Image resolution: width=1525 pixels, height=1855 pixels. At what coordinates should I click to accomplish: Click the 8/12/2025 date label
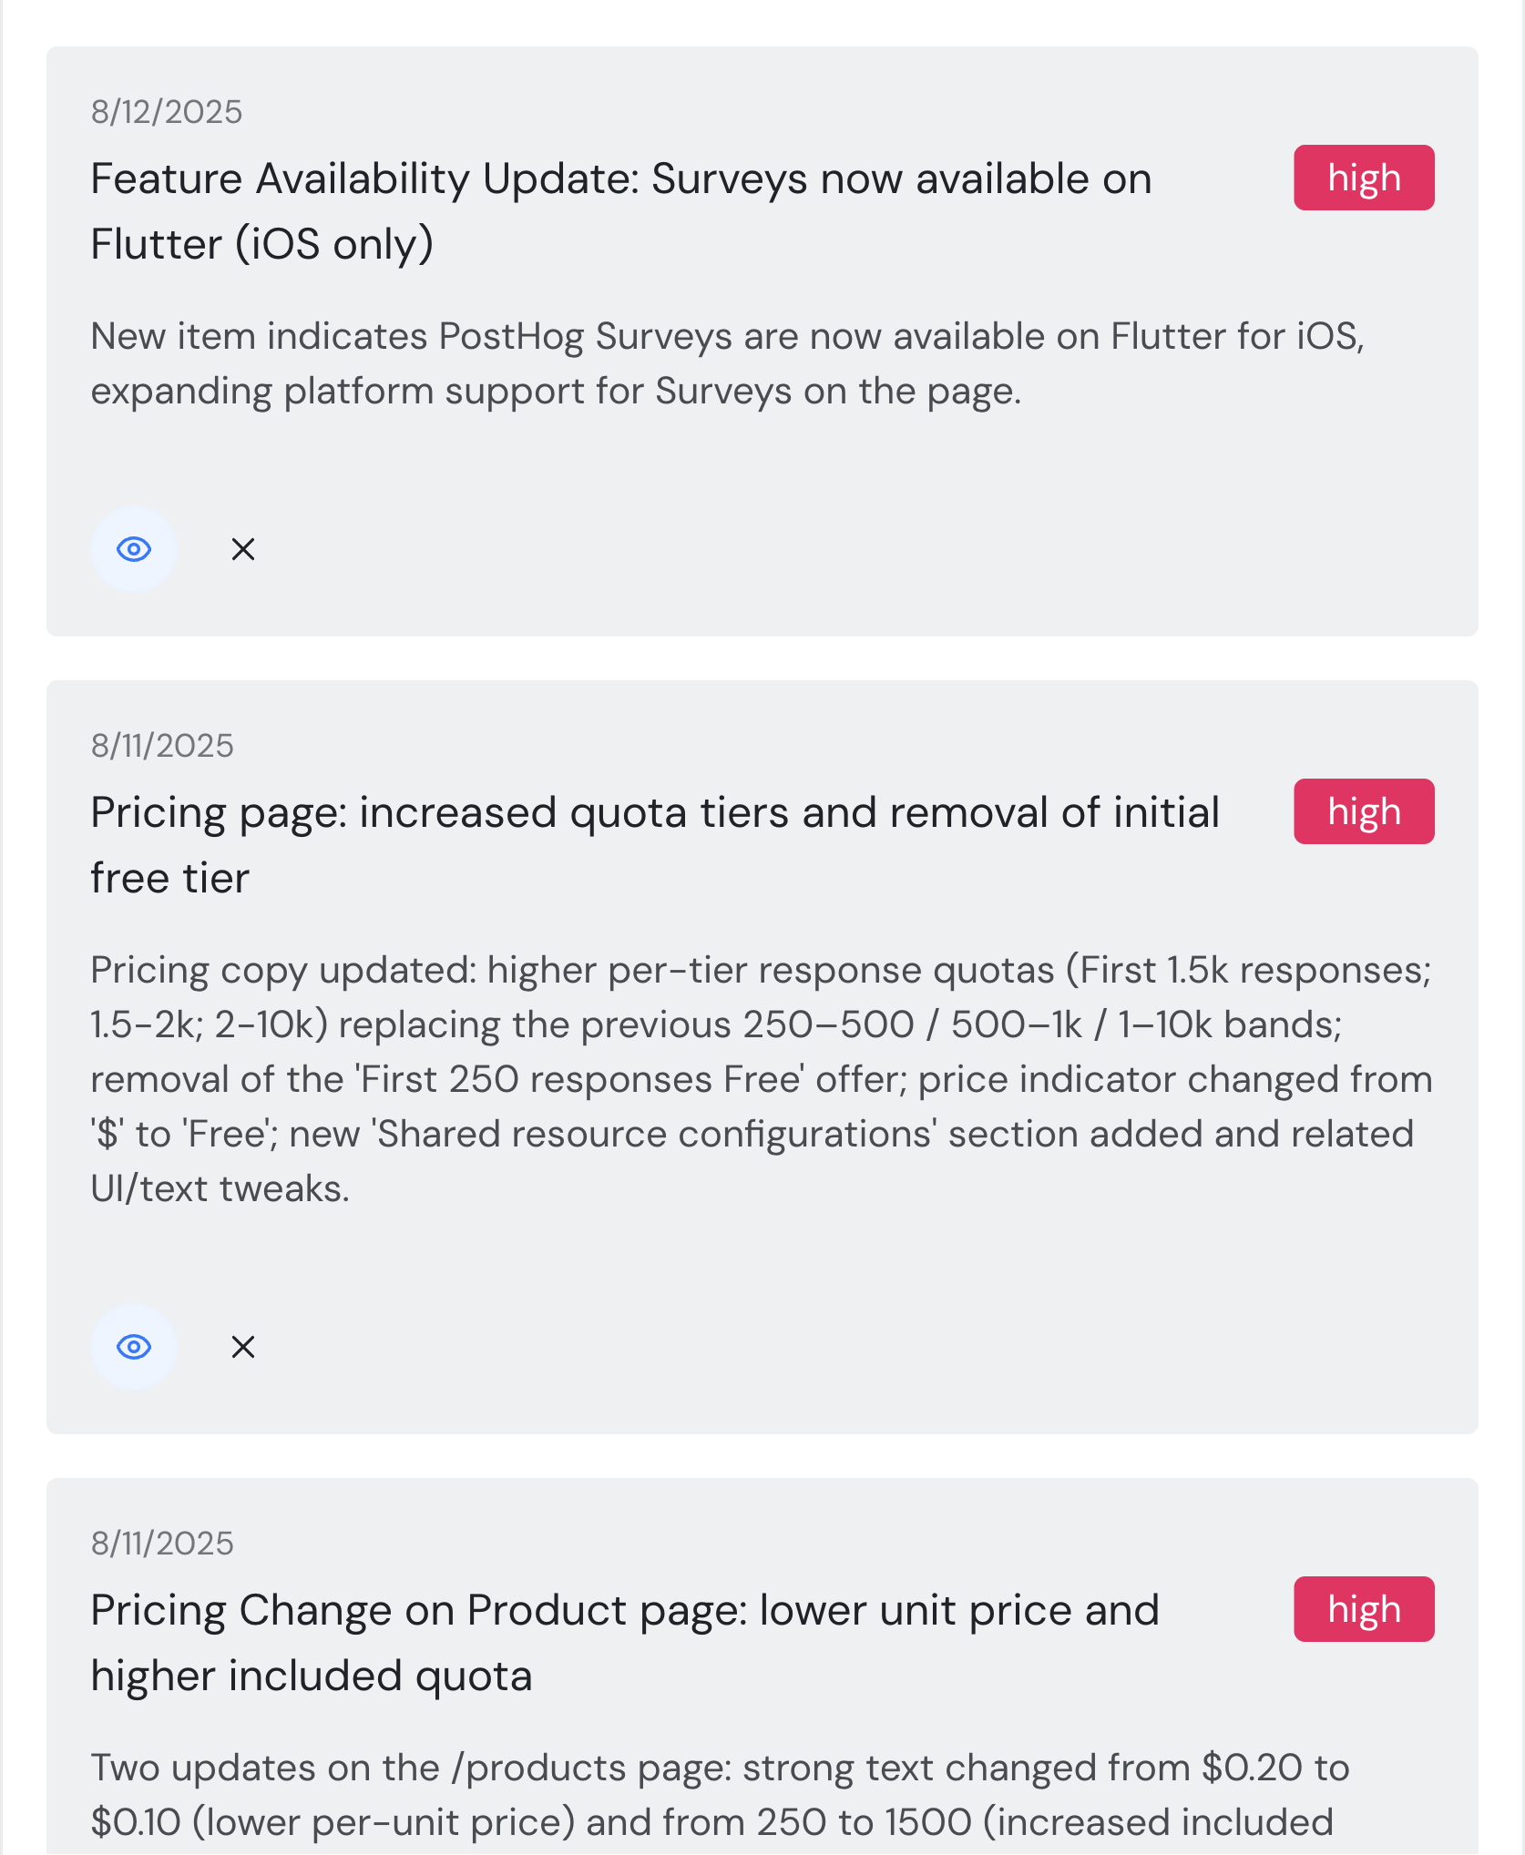tap(167, 112)
